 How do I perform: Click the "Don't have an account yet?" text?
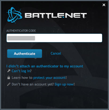(33, 84)
